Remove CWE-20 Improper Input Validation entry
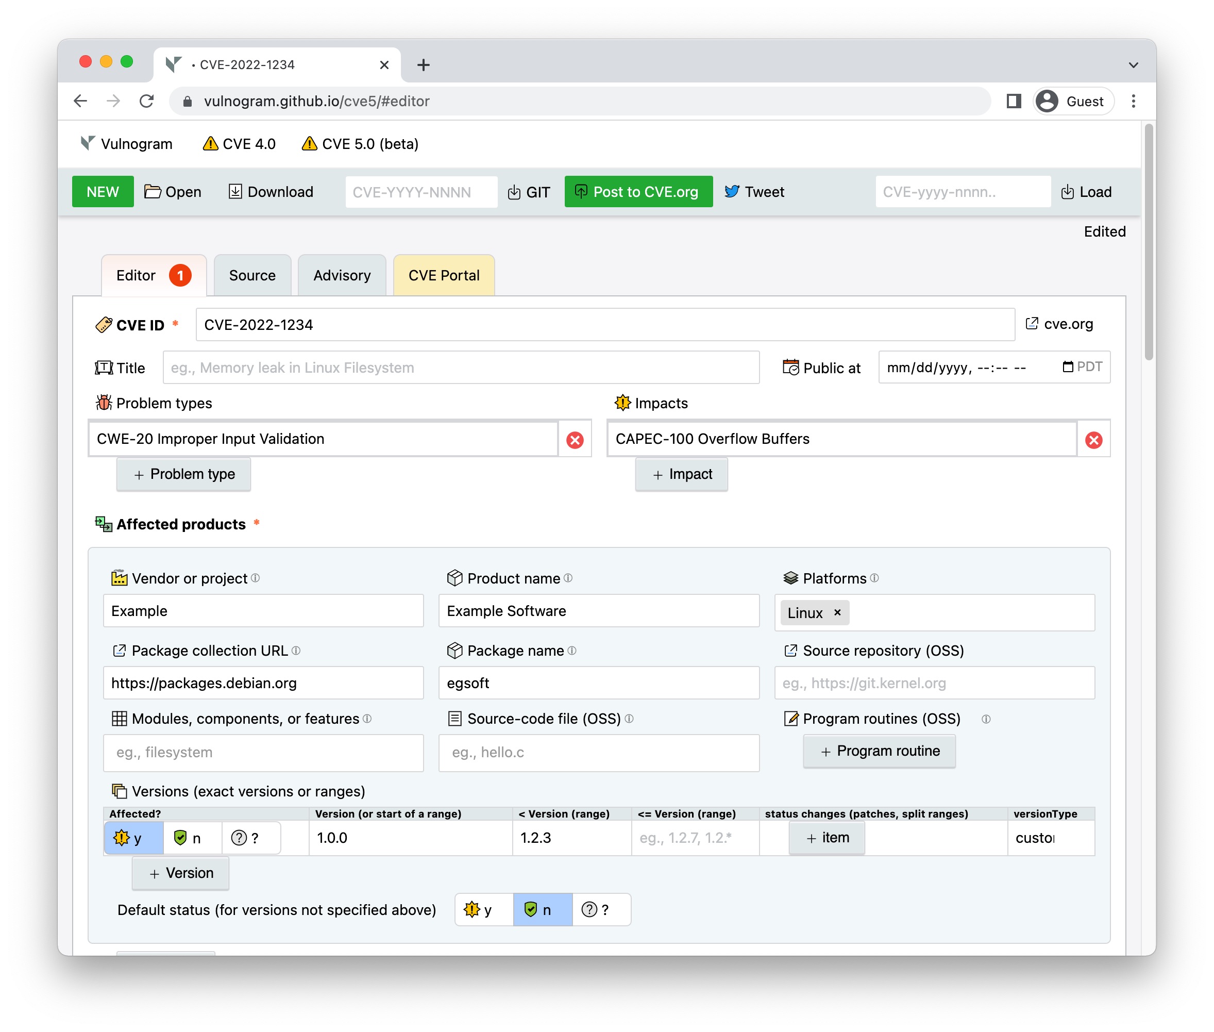Viewport: 1214px width, 1032px height. [575, 440]
